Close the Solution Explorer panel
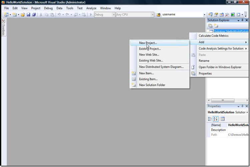The image size is (250, 167). tap(247, 20)
